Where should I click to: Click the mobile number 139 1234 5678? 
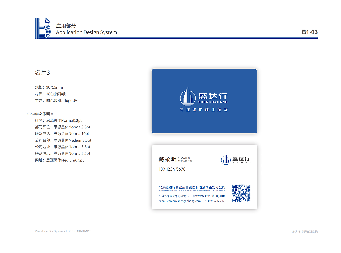click(172, 169)
